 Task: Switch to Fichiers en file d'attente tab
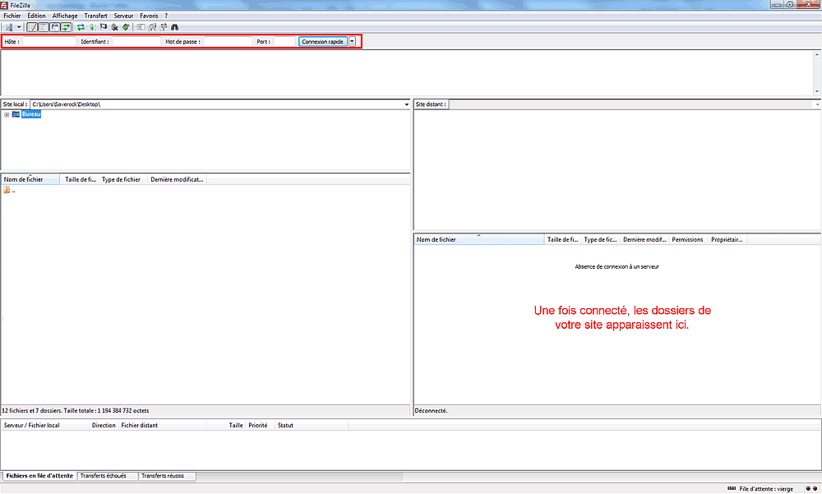(39, 476)
